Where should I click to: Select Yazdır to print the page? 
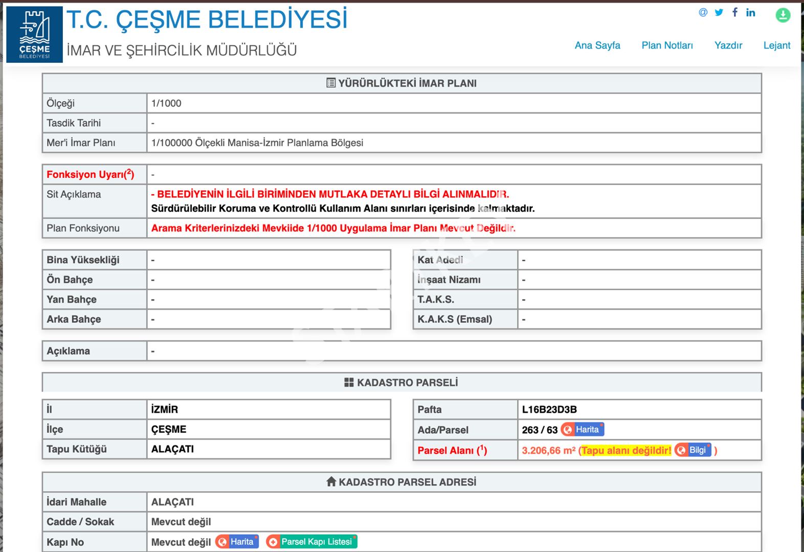point(728,45)
